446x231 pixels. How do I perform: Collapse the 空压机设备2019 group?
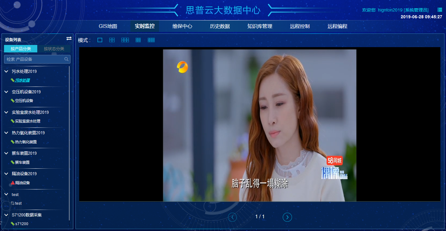click(6, 92)
